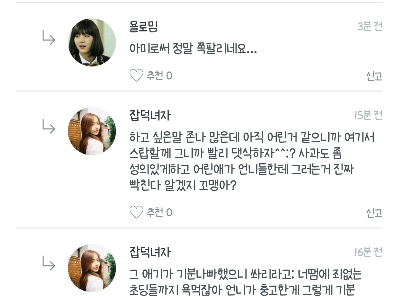Click the comment text starting with "하고 싶은말"

click(252, 161)
